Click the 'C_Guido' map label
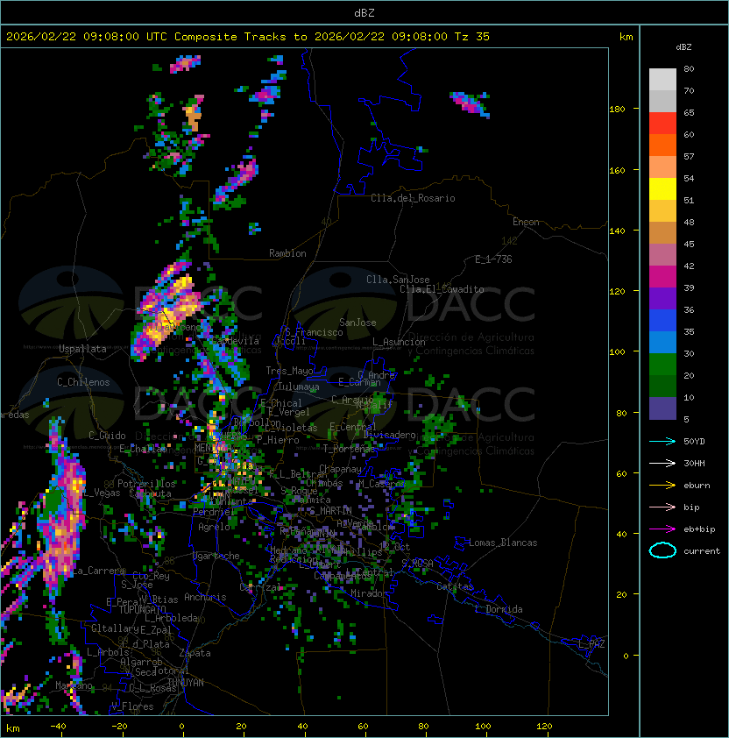Image resolution: width=729 pixels, height=738 pixels. (107, 436)
